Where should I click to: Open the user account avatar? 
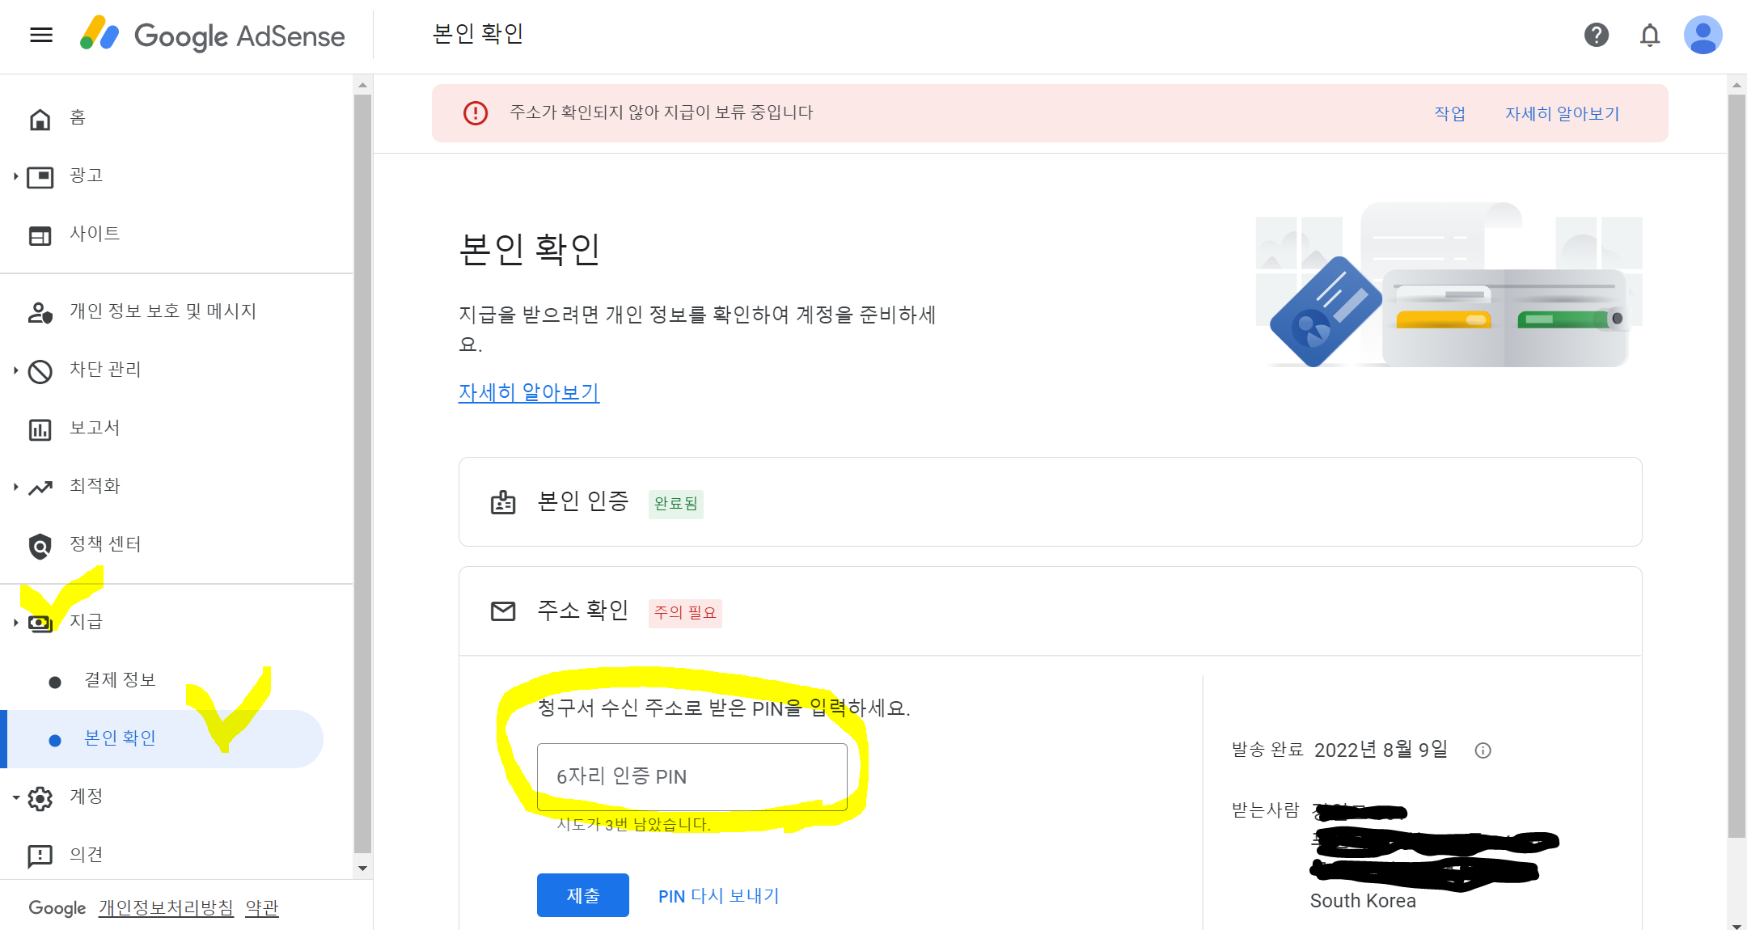point(1703,35)
